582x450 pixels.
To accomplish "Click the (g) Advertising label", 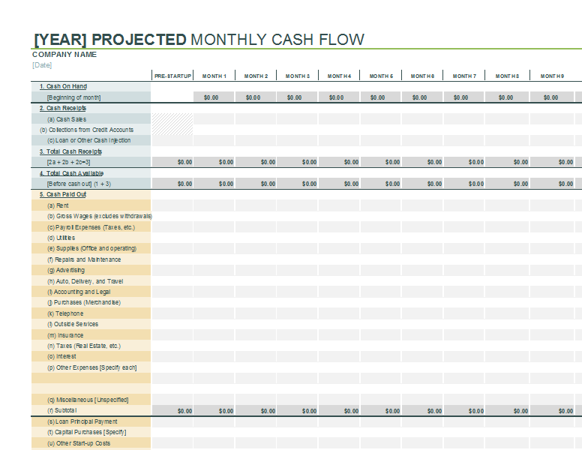I will pos(66,270).
